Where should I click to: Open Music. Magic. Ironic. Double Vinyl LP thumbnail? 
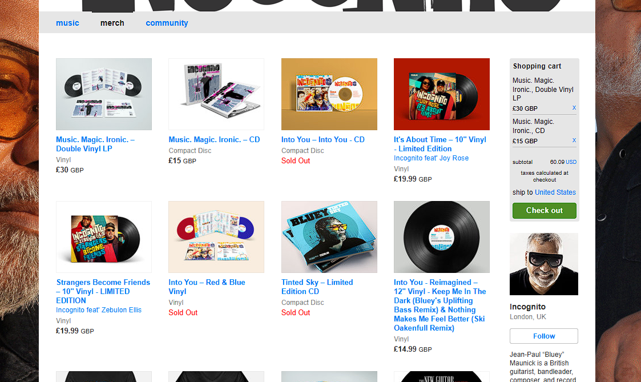click(x=104, y=94)
